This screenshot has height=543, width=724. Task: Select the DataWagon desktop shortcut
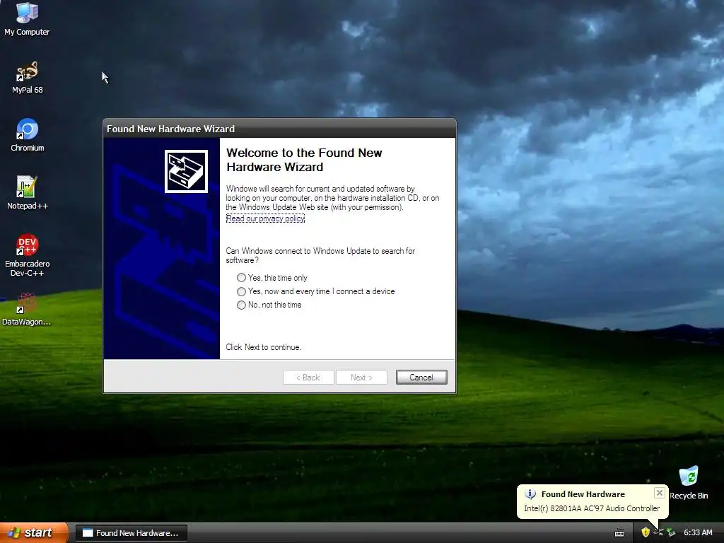(26, 309)
